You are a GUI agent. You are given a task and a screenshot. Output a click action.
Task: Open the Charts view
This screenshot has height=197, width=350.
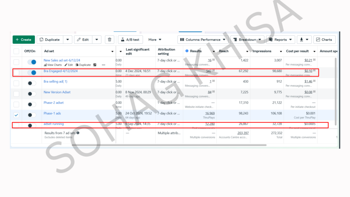coord(324,40)
